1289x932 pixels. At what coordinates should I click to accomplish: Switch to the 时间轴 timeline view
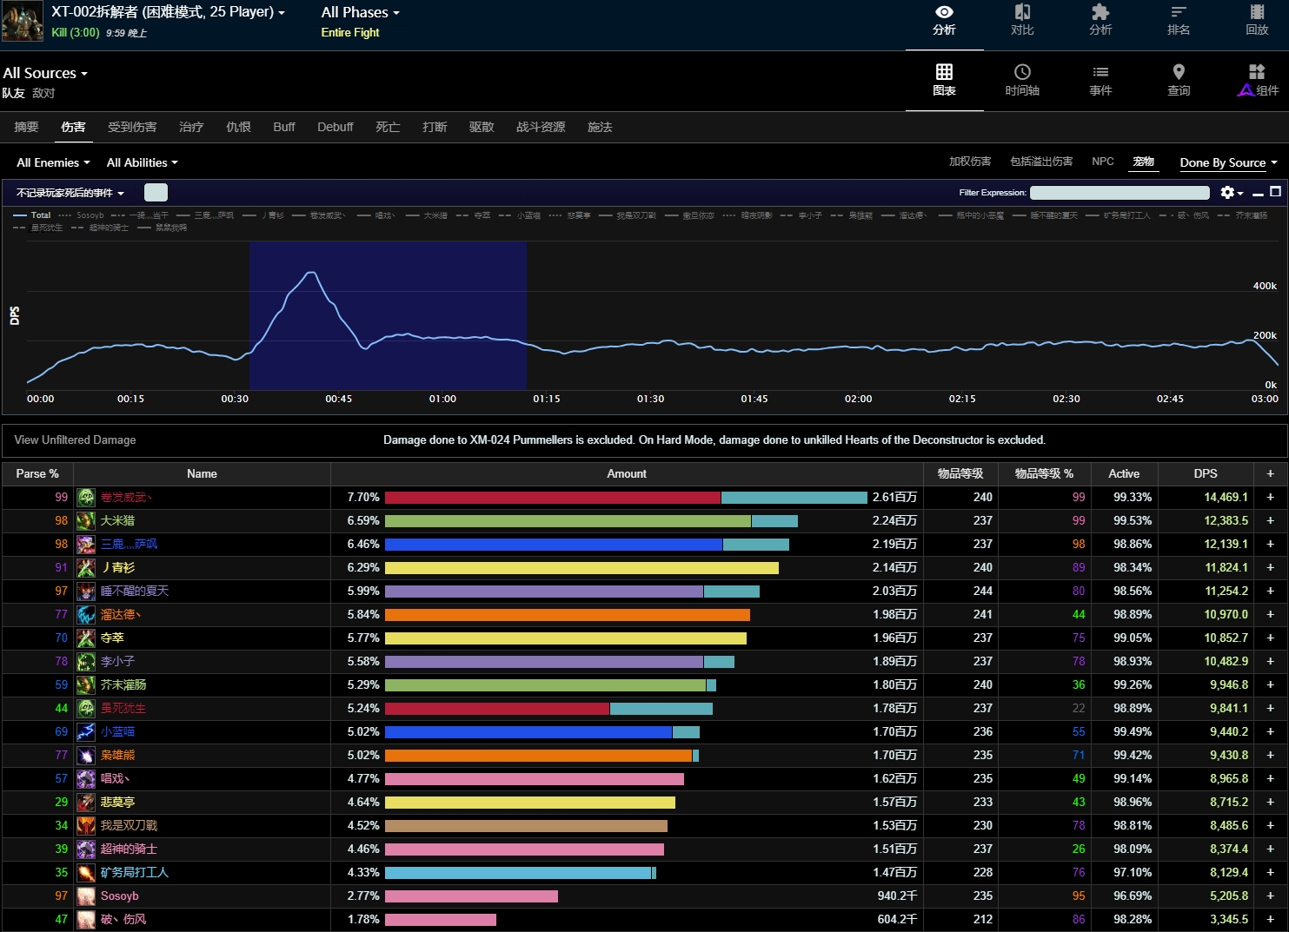[x=1022, y=80]
